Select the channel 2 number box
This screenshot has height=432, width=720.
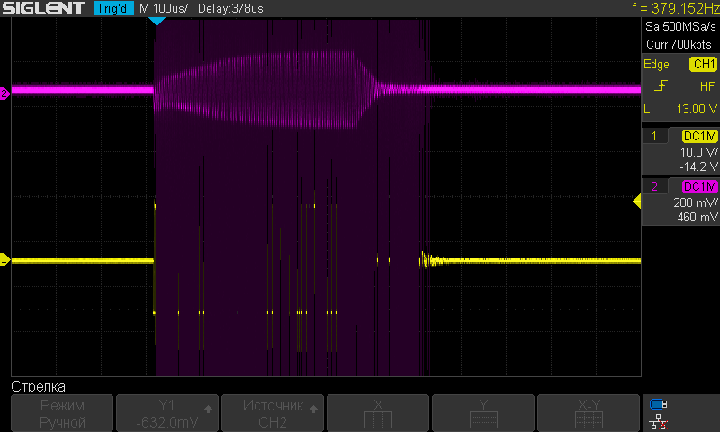[x=654, y=186]
